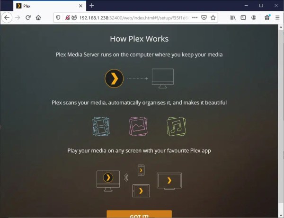Click the orange Plex chevron logo

(x=114, y=78)
